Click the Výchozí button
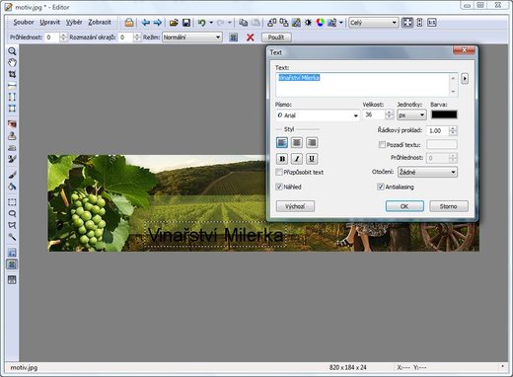The image size is (513, 377). 295,206
